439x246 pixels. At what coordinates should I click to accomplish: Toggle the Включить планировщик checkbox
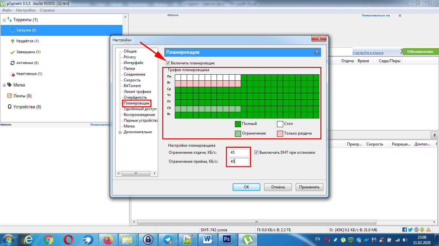tap(168, 63)
